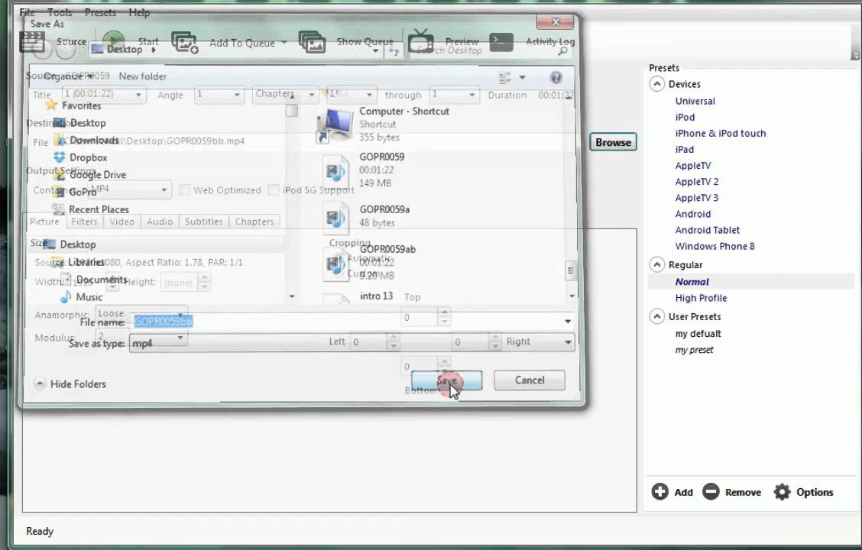Select Documents under Libraries
862x550 pixels.
coord(101,280)
